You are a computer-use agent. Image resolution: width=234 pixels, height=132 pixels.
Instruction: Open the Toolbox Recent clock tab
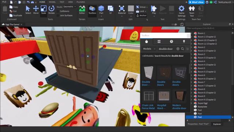click(171, 41)
